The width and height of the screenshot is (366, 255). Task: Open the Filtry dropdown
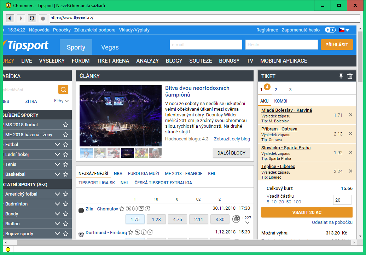point(62,101)
